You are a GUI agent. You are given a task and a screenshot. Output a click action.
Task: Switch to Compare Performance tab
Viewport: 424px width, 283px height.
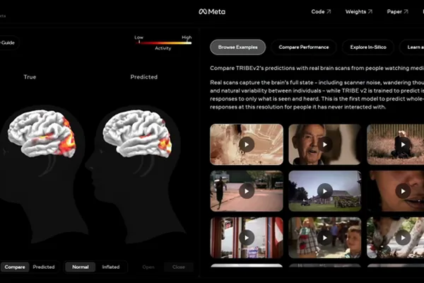304,47
